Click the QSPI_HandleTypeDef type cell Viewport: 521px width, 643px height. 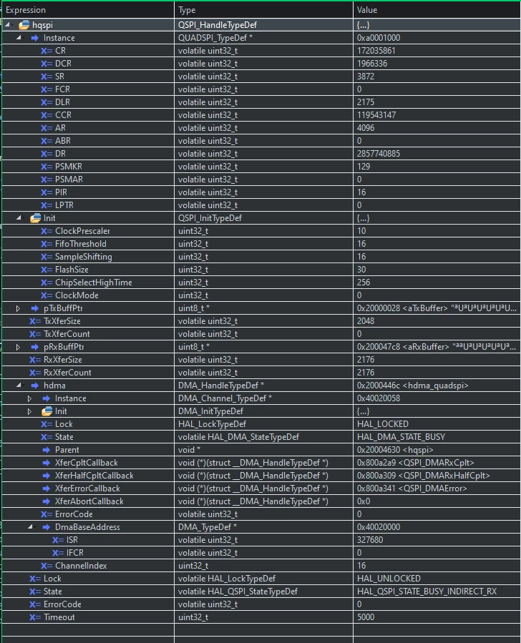click(x=263, y=24)
